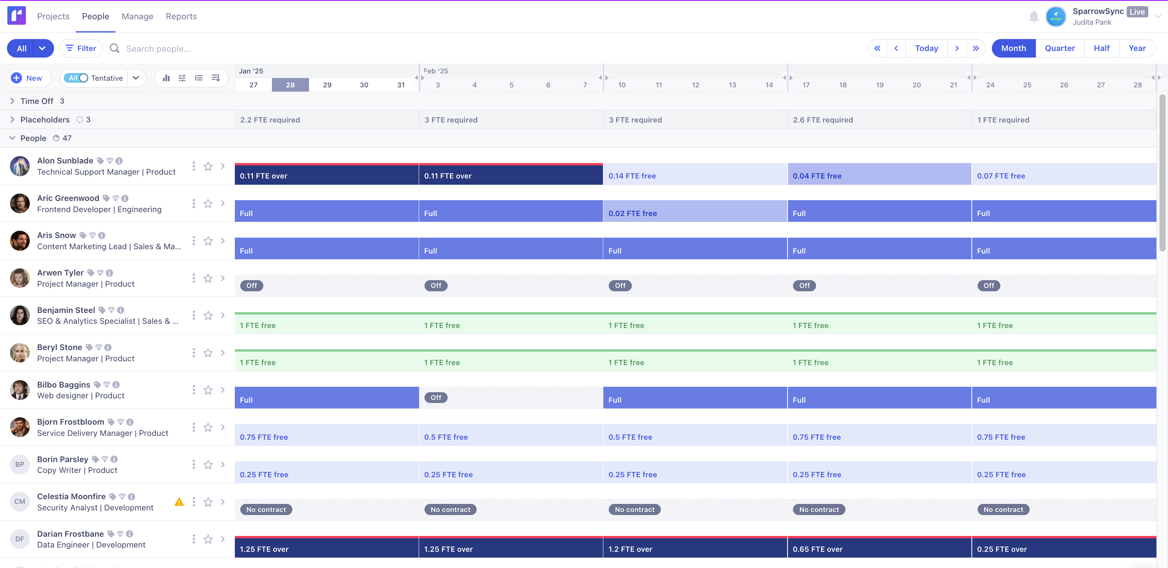Open the Filter button
Screen dimensions: 1168x568
coord(81,49)
